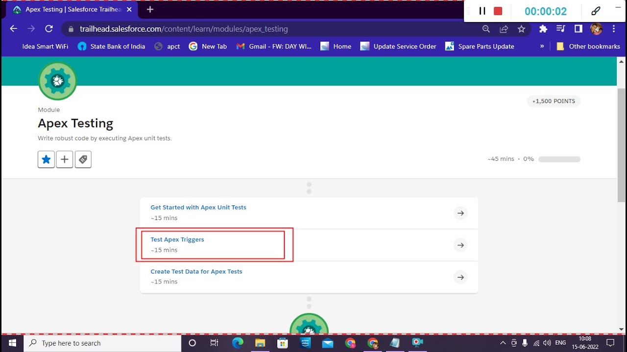
Task: Open the Extensions puzzle menu
Action: (543, 29)
